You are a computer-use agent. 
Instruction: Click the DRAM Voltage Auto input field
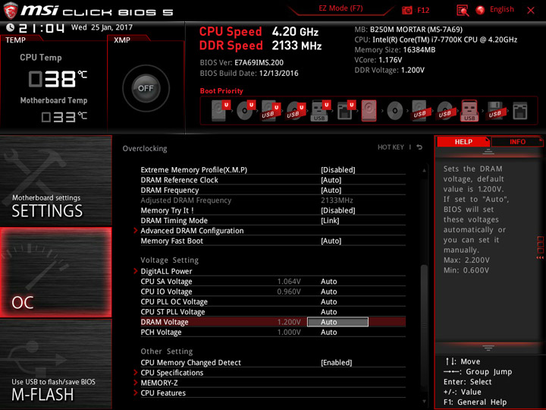337,322
